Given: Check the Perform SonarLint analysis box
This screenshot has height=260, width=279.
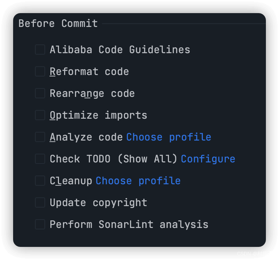Looking at the screenshot, I should 40,224.
